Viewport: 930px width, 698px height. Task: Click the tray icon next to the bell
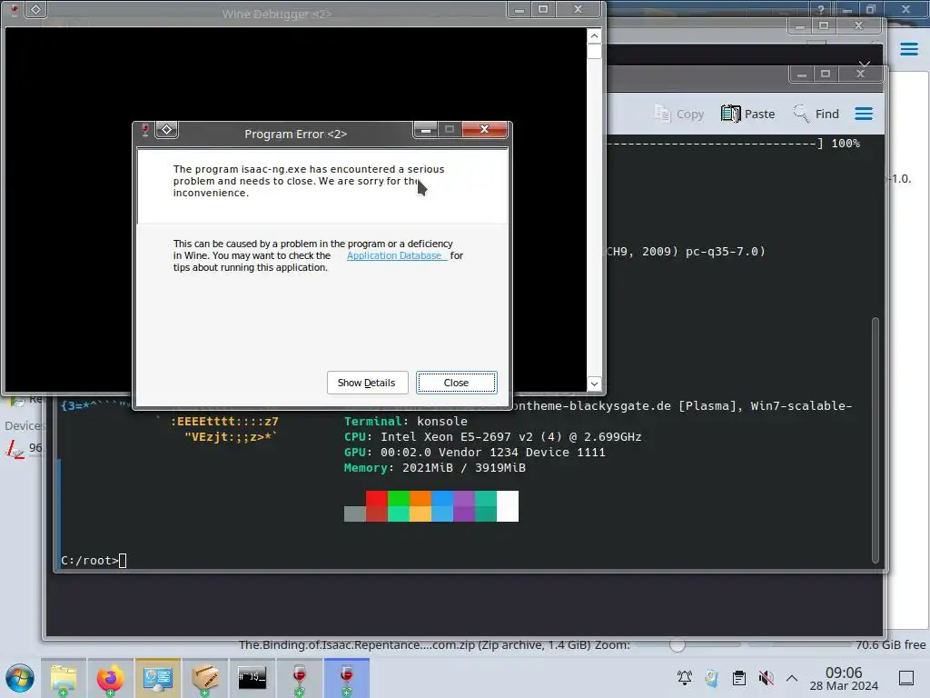712,678
